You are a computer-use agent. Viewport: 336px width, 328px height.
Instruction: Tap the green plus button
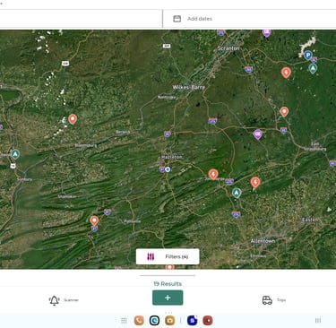(168, 298)
